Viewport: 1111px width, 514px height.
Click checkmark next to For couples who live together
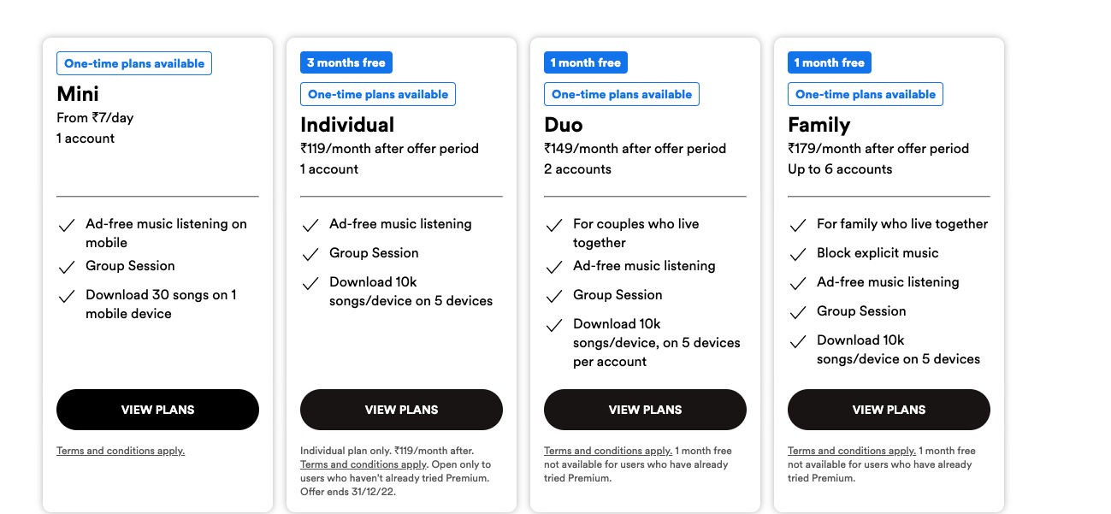554,226
